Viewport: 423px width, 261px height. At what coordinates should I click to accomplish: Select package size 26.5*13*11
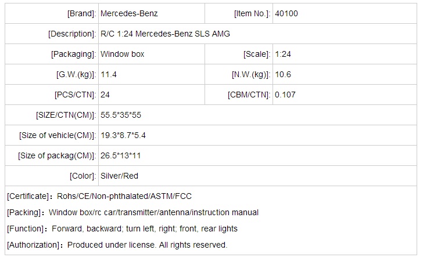click(121, 155)
